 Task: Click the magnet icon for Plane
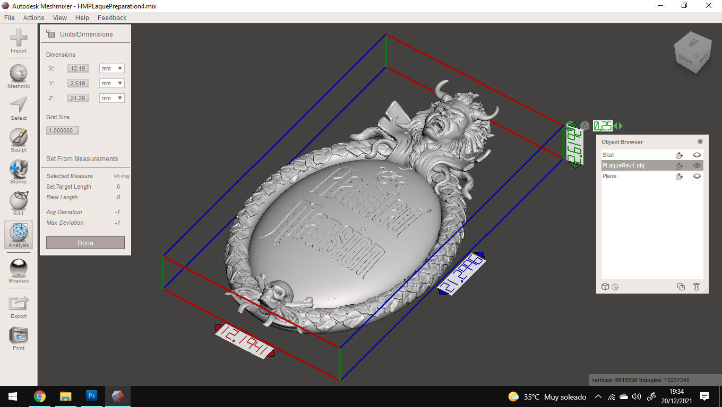[679, 176]
